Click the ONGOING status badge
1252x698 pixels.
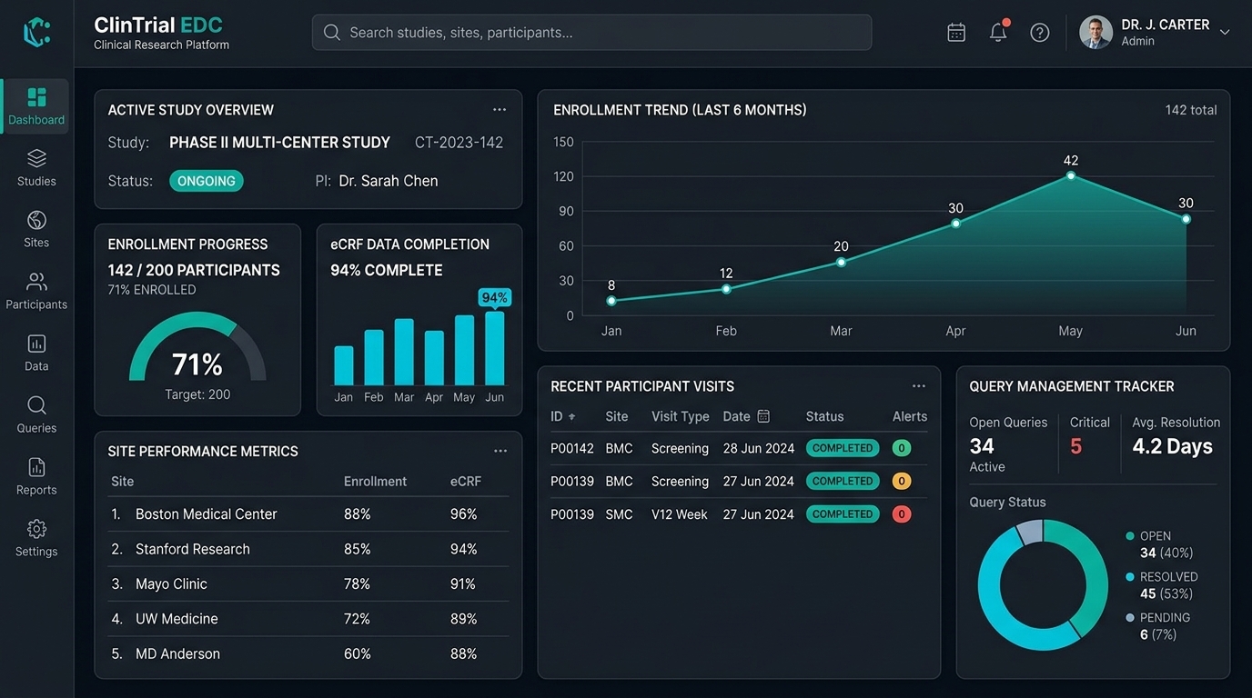pos(207,181)
